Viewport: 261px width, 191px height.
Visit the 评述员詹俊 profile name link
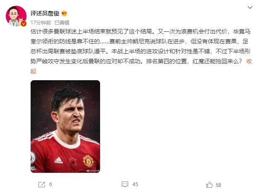click(x=45, y=13)
